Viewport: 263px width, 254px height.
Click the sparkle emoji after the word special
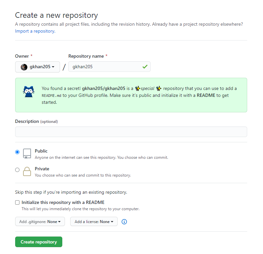159,88
